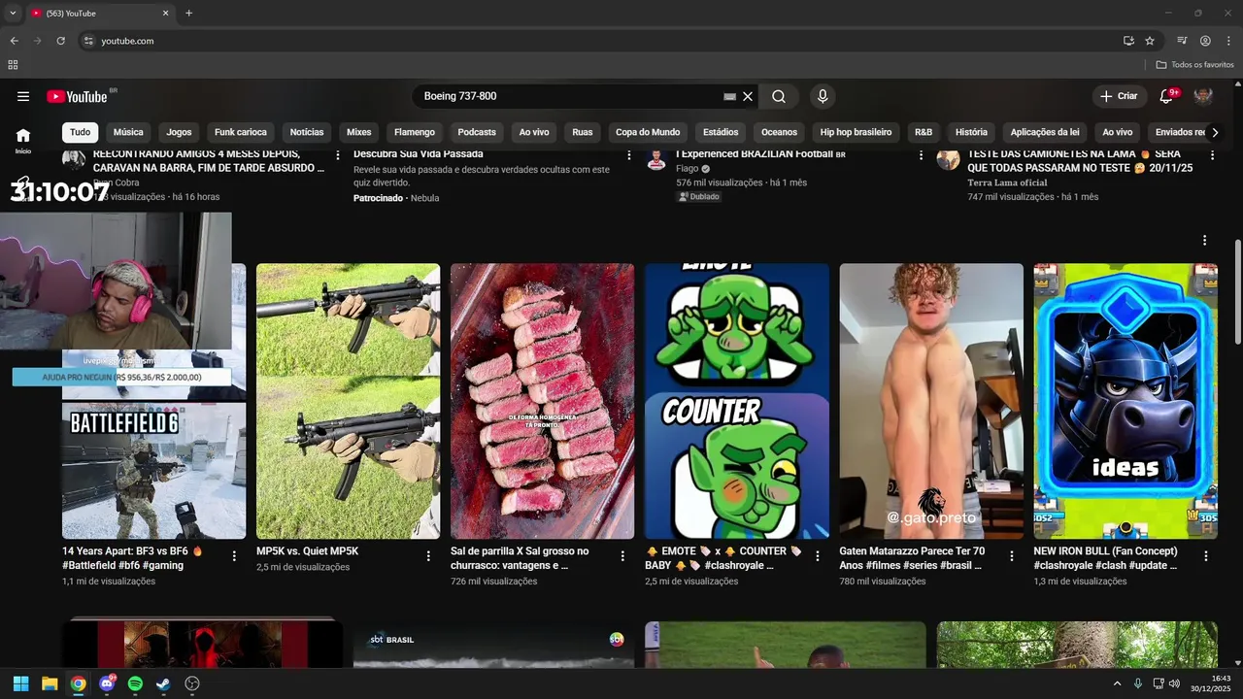Open menu for Sal de parrilla short
The image size is (1243, 699).
tap(622, 556)
